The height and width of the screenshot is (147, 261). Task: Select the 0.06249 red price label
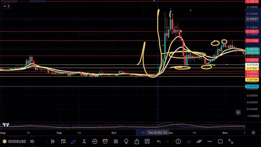click(x=252, y=76)
